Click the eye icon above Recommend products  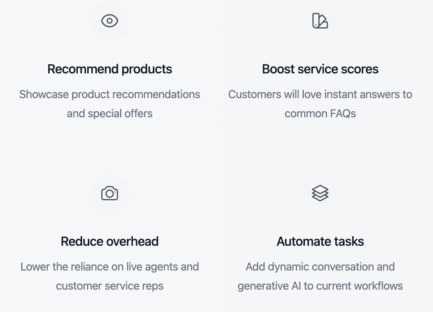(x=110, y=21)
